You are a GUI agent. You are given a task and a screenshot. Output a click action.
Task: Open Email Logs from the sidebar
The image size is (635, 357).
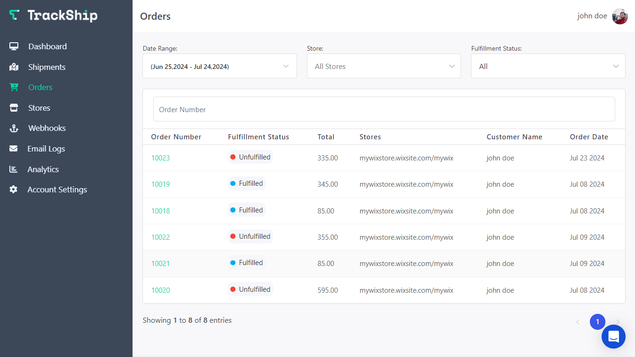click(x=47, y=148)
